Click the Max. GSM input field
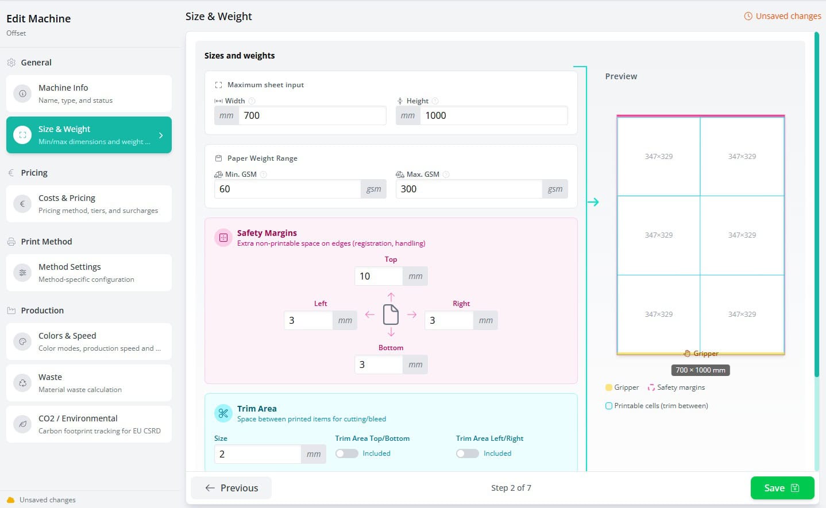The height and width of the screenshot is (508, 826). point(468,189)
